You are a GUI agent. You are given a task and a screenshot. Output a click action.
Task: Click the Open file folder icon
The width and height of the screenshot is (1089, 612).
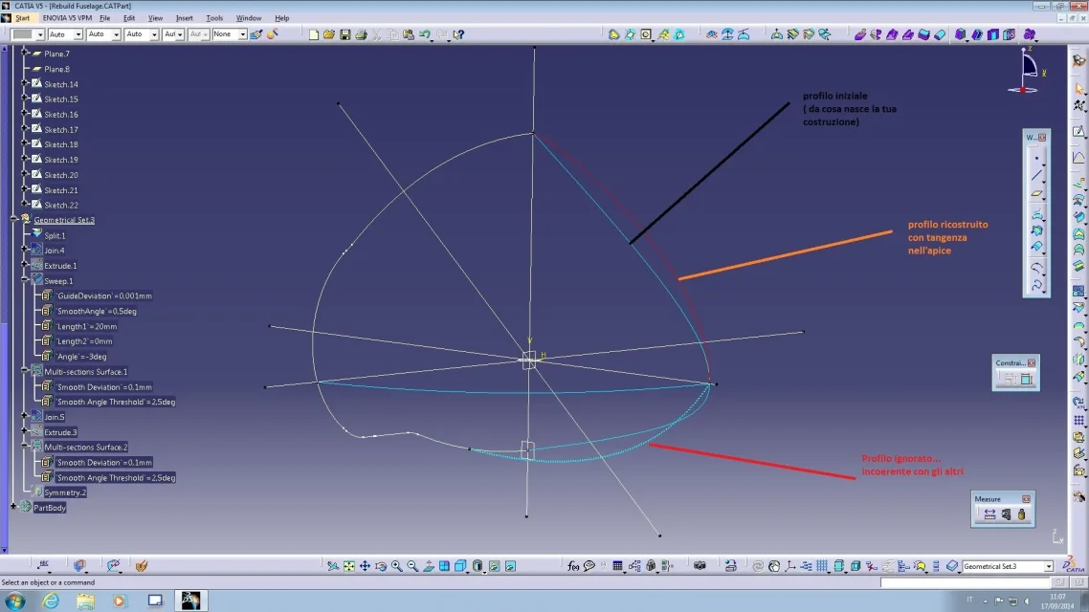coord(329,34)
